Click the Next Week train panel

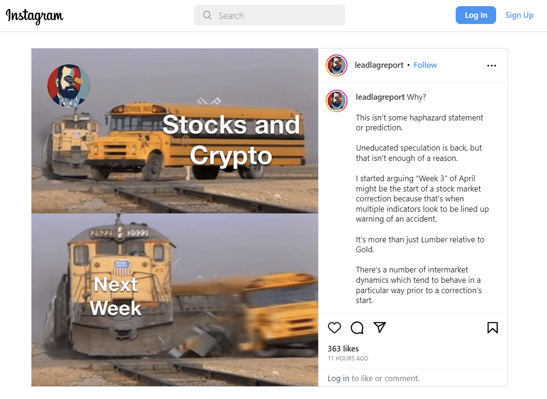175,300
